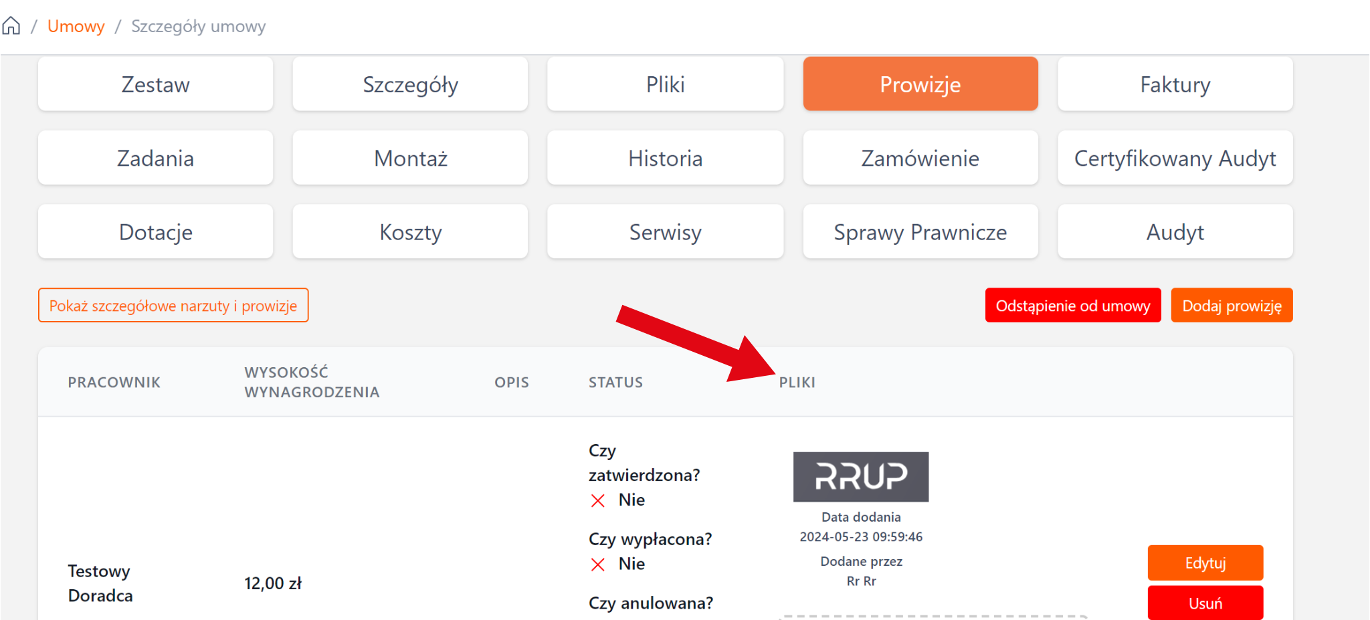Switch to the Dotacje tab

pos(155,232)
